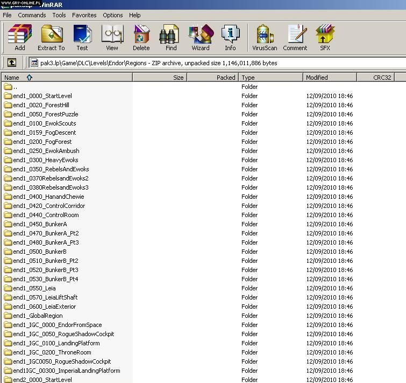Run VirusScan on the archive
The height and width of the screenshot is (383, 406).
point(265,38)
